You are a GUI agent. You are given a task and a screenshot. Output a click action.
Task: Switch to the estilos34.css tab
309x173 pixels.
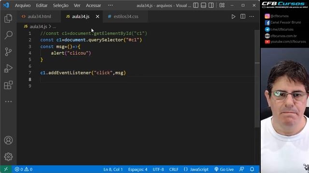click(126, 16)
